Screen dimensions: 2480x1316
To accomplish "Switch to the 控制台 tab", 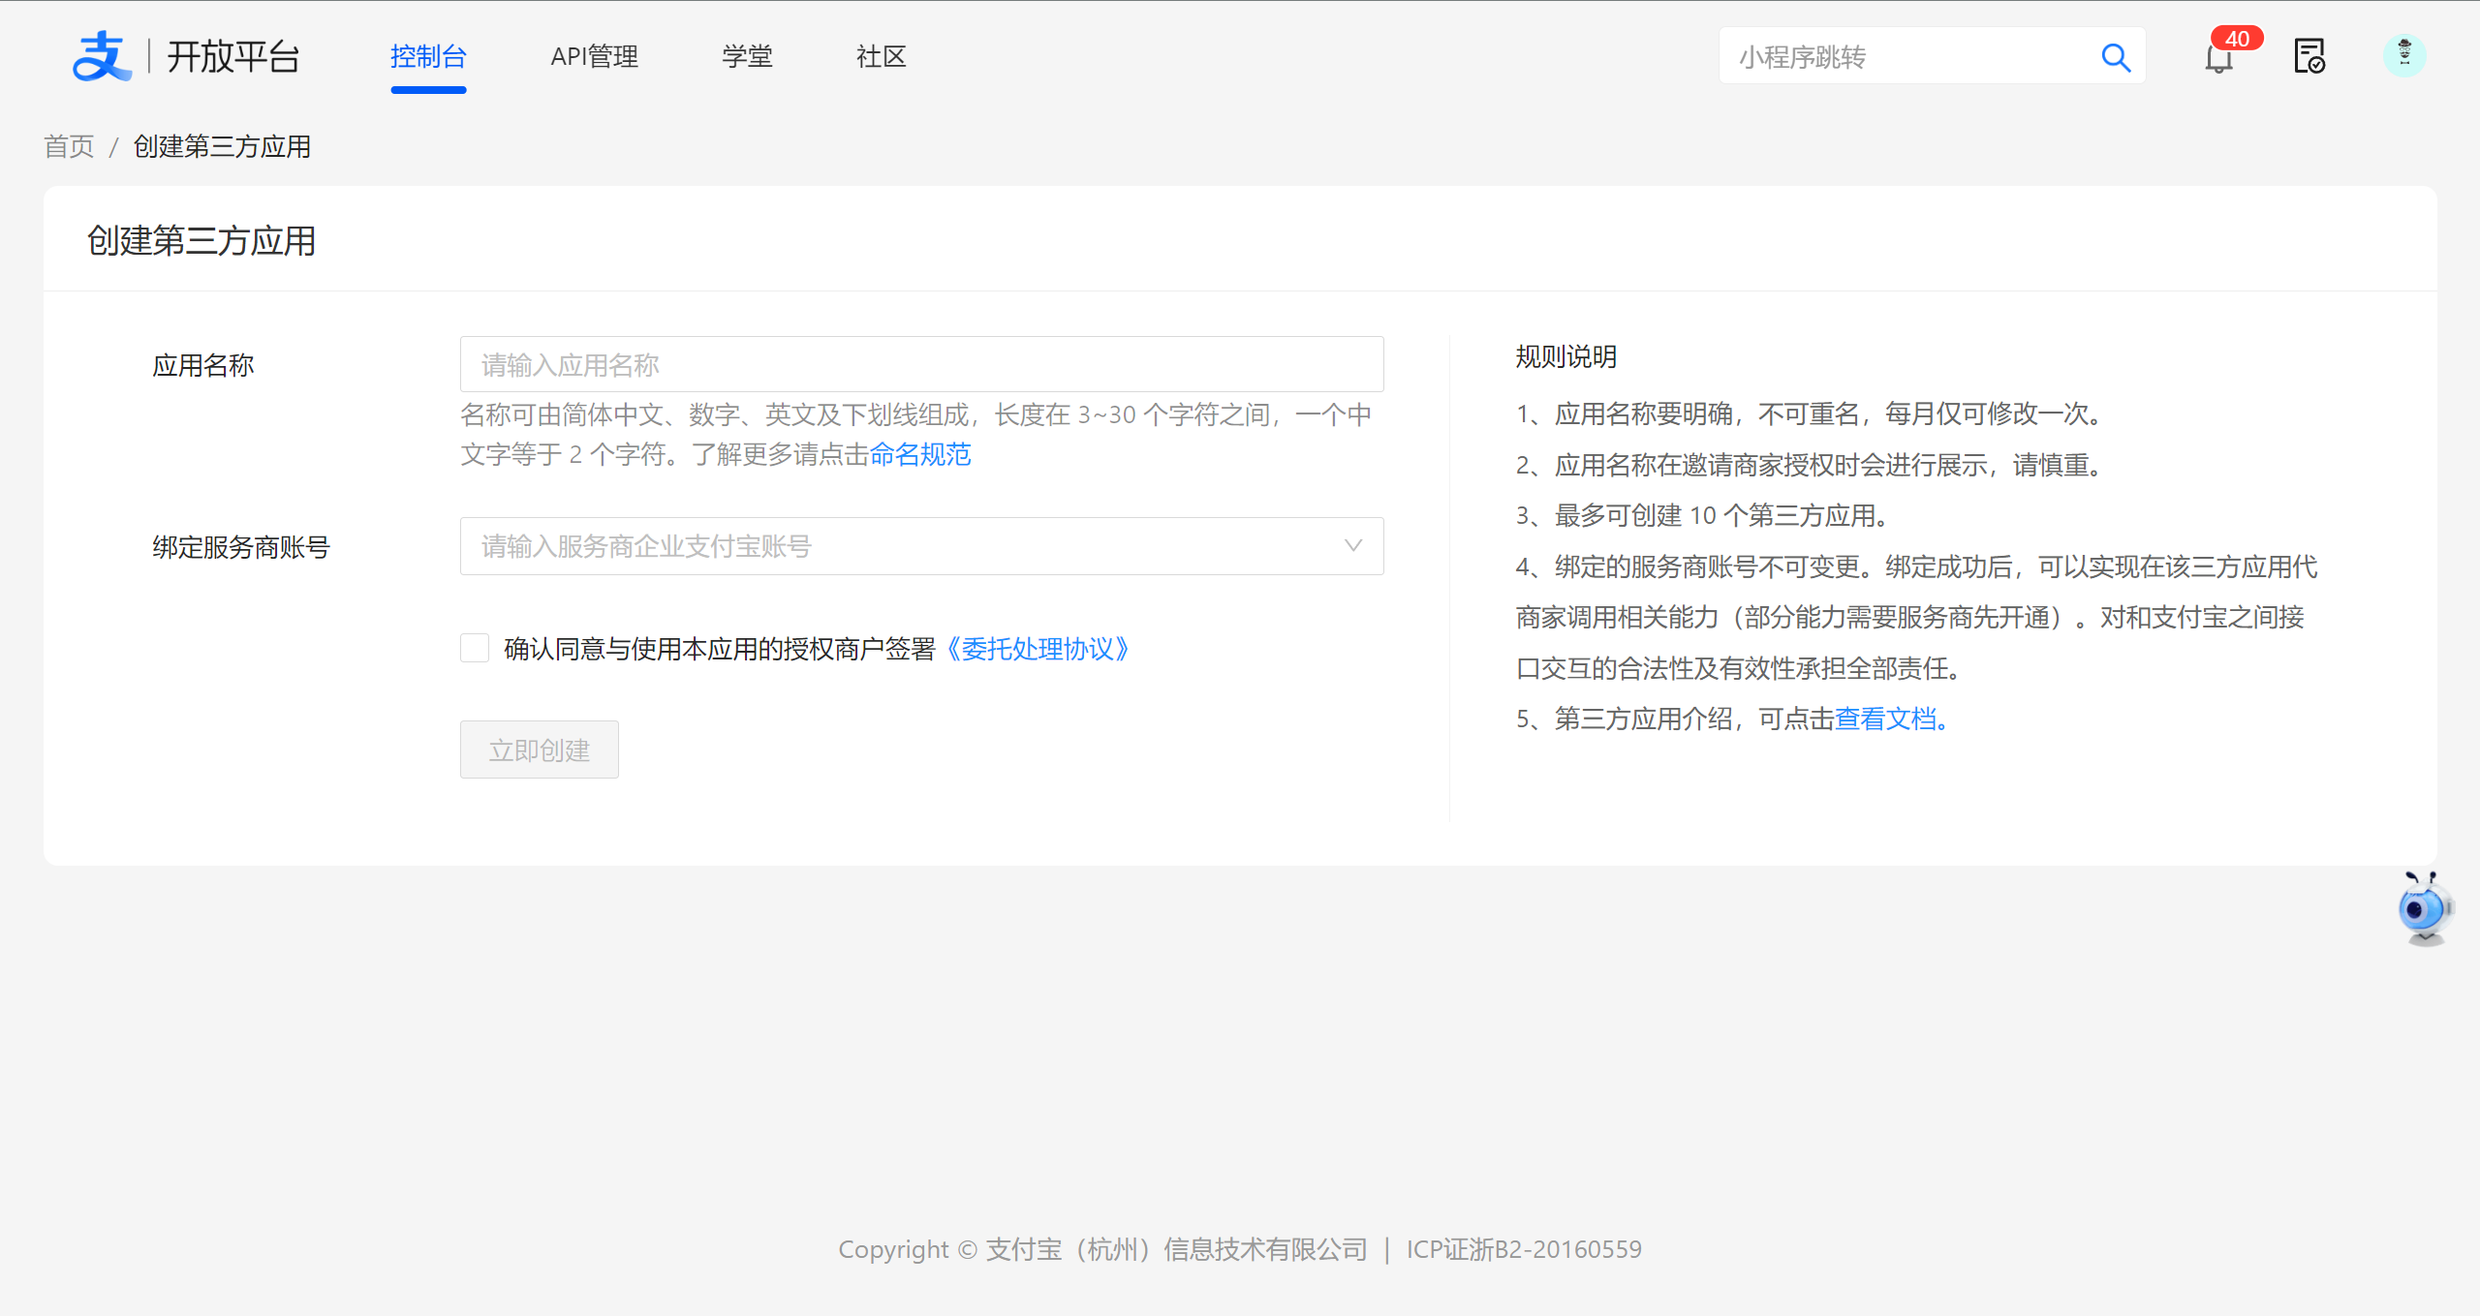I will [428, 57].
